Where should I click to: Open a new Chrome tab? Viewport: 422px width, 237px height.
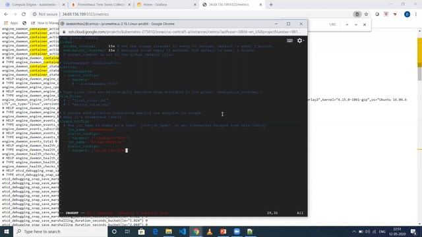(x=271, y=5)
